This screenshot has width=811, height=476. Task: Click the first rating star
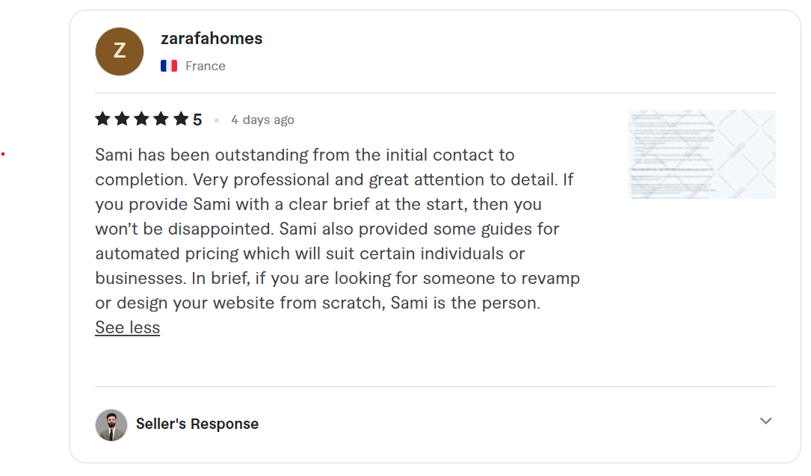point(103,119)
